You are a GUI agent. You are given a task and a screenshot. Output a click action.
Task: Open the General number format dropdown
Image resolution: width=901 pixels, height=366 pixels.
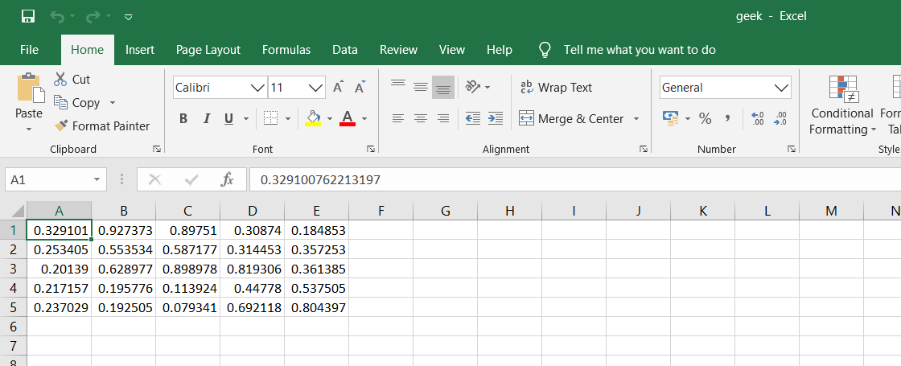point(781,88)
